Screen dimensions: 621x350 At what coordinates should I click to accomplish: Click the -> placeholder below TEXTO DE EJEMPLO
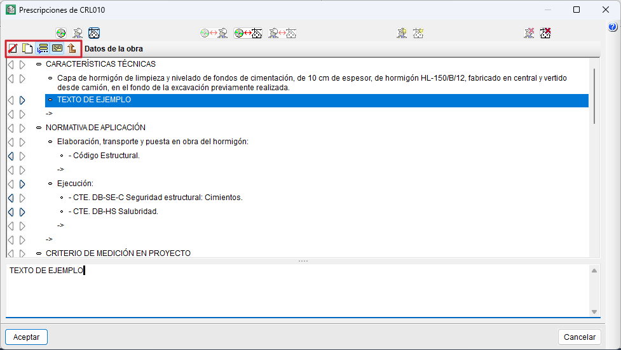[49, 114]
